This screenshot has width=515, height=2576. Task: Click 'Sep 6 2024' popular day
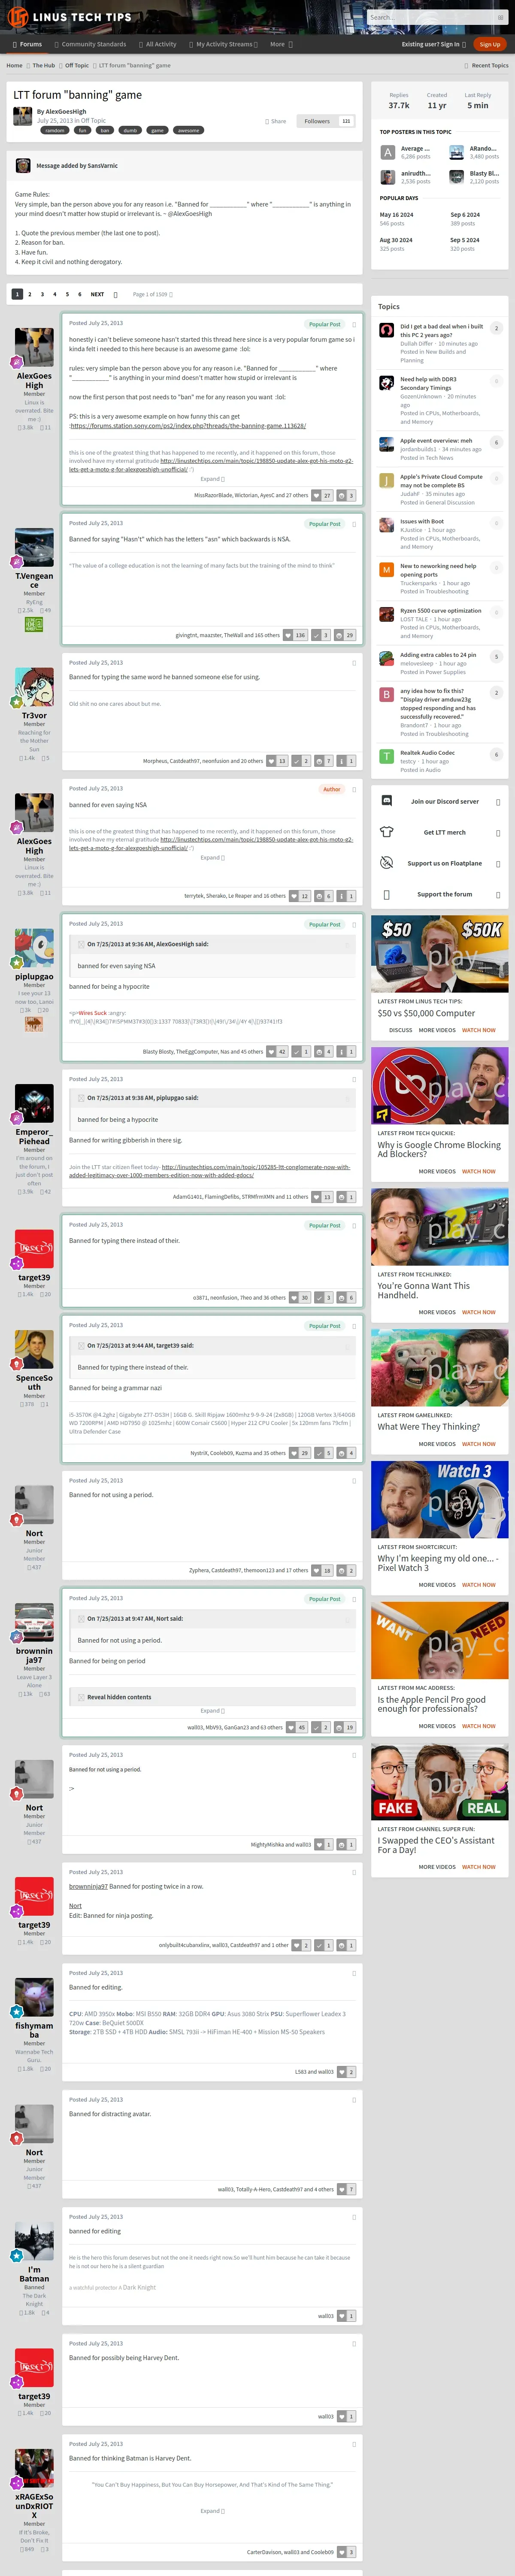[465, 215]
